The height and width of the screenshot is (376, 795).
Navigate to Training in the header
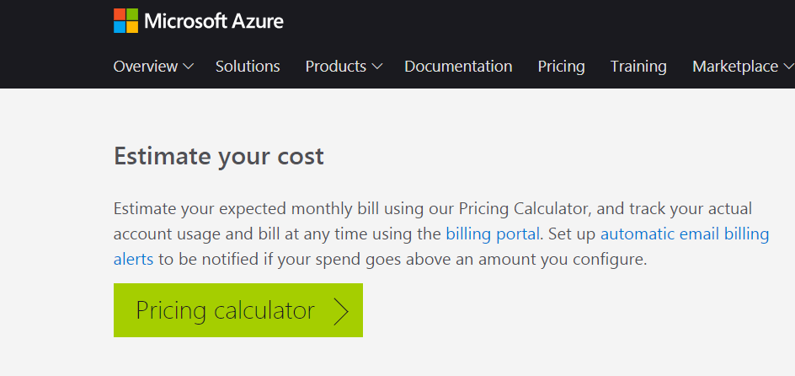pos(638,67)
